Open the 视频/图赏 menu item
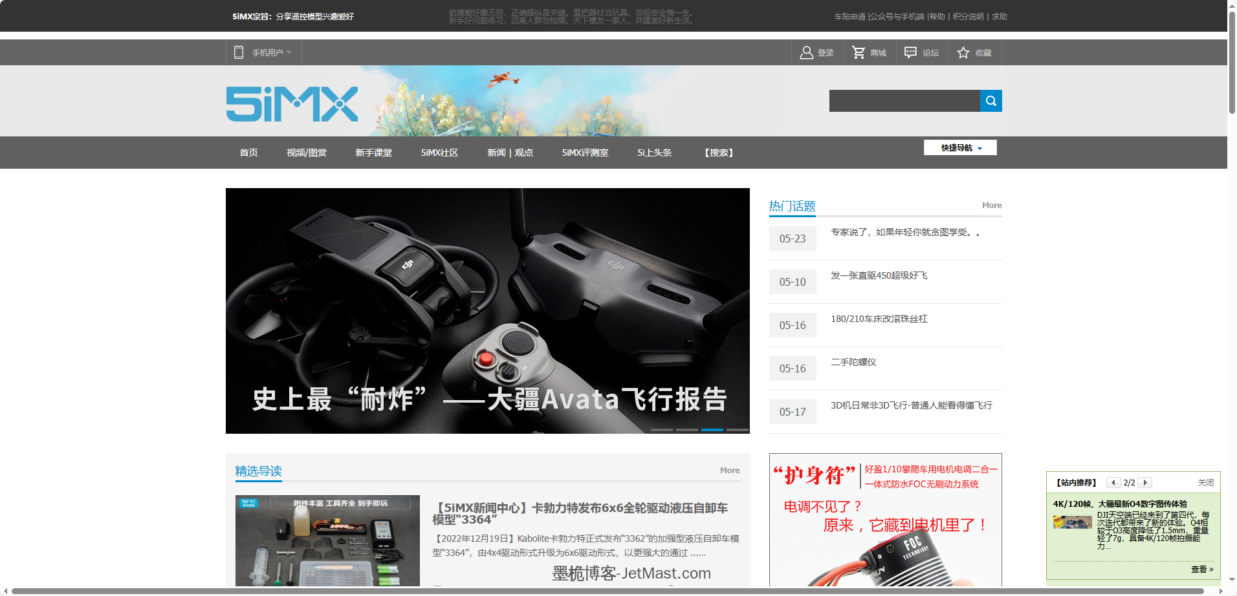Viewport: 1237px width, 596px height. coord(307,153)
